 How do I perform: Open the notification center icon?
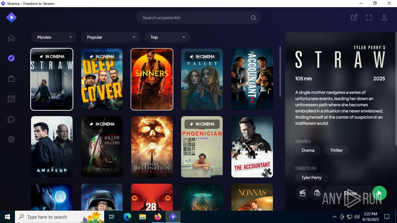coord(387,217)
